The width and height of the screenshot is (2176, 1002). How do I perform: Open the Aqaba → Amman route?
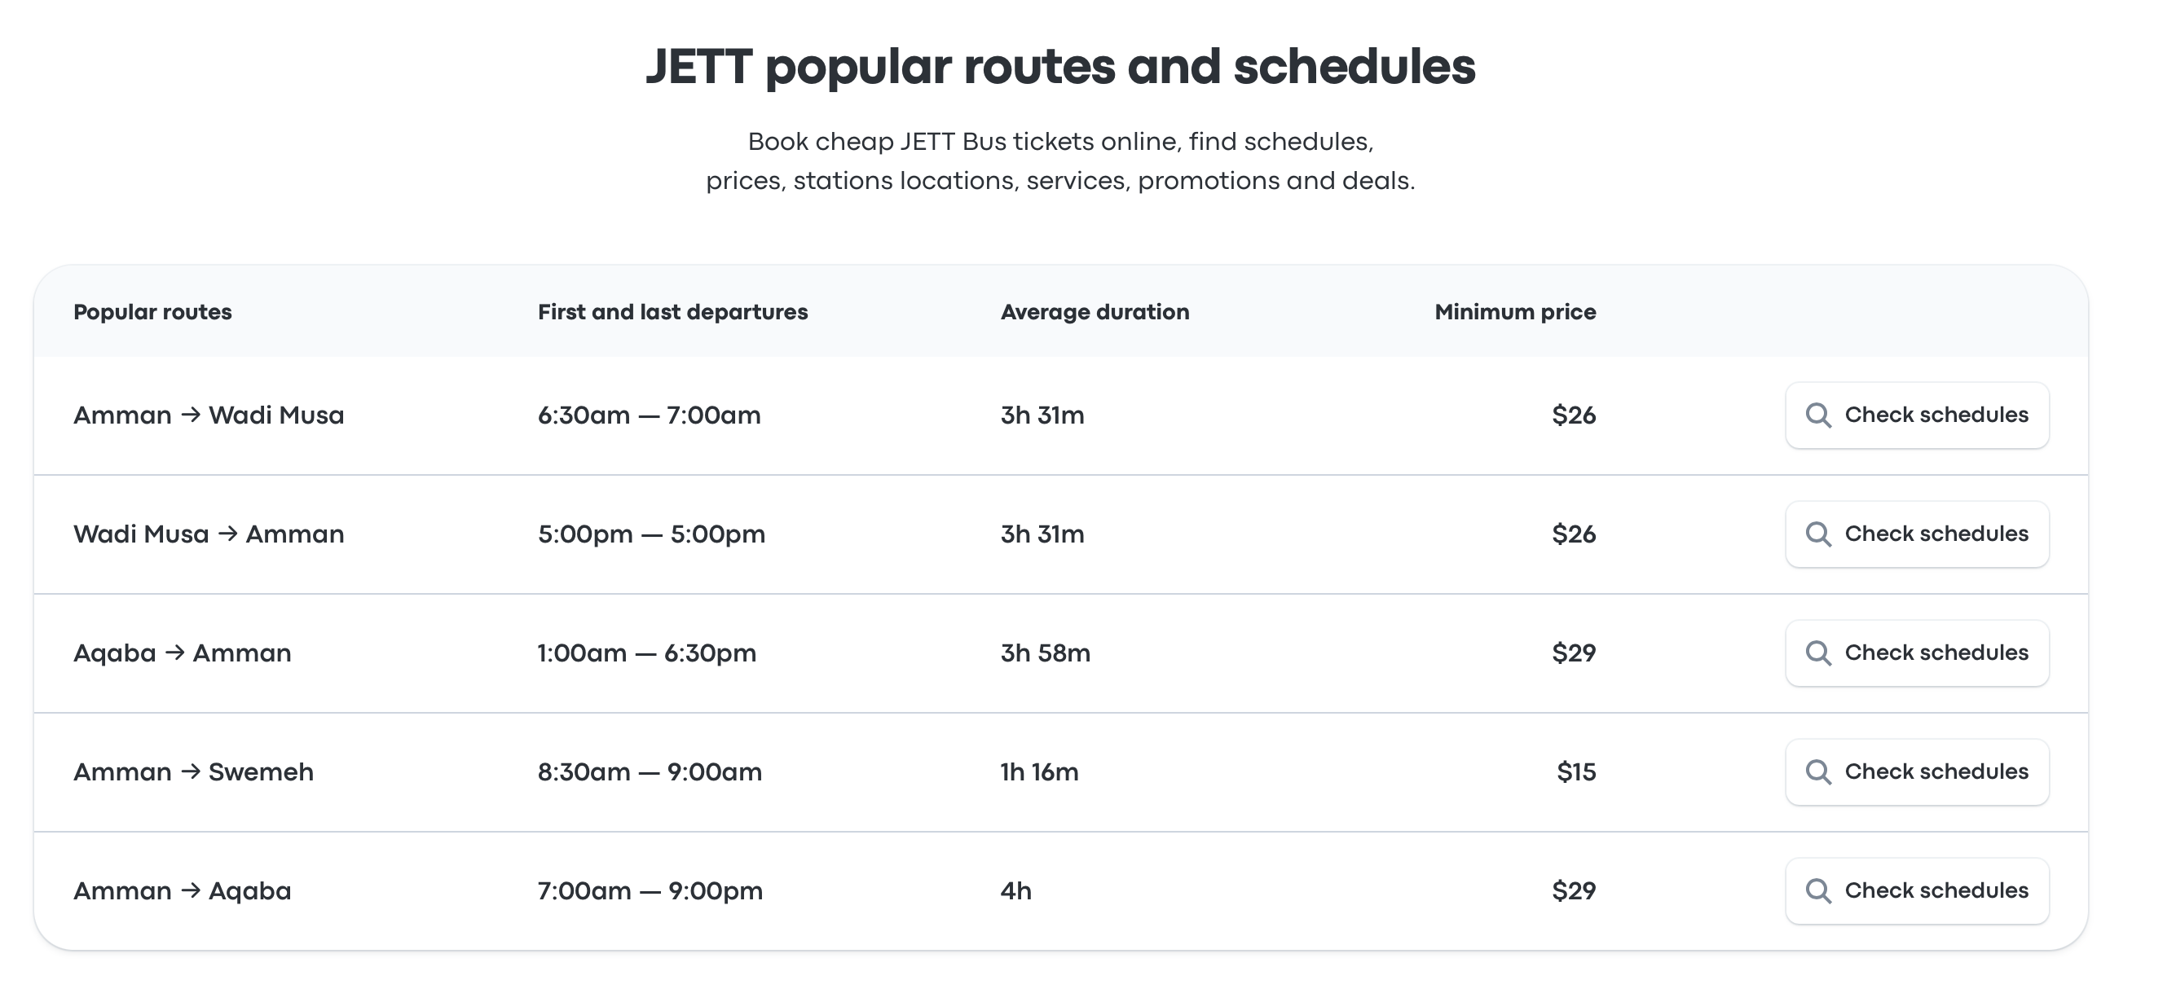click(x=183, y=653)
